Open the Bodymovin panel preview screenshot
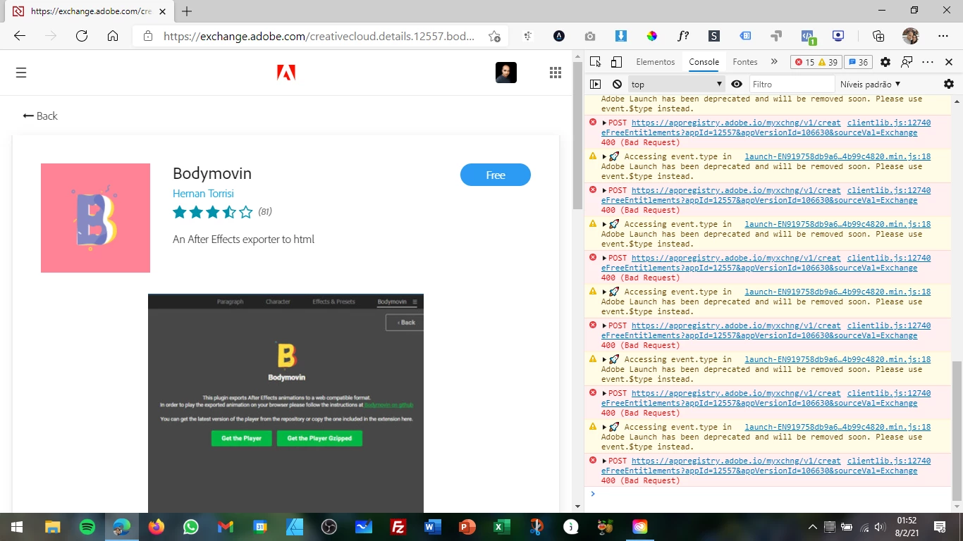Screen dimensions: 963x541 click(x=286, y=403)
